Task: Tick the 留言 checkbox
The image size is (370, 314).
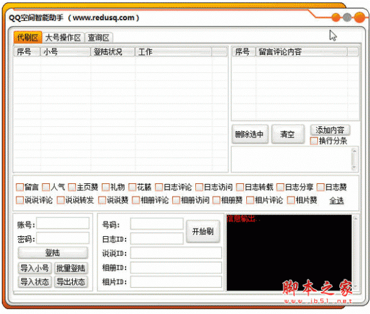Action: (x=19, y=187)
